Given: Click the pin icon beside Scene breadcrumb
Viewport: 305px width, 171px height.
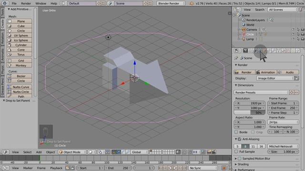Looking at the screenshot, I should tap(236, 58).
